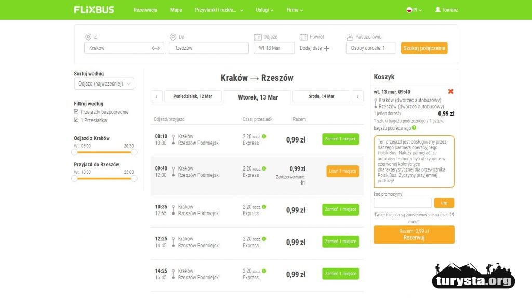
Task: Remove trip from basket with red X
Action: click(x=450, y=92)
